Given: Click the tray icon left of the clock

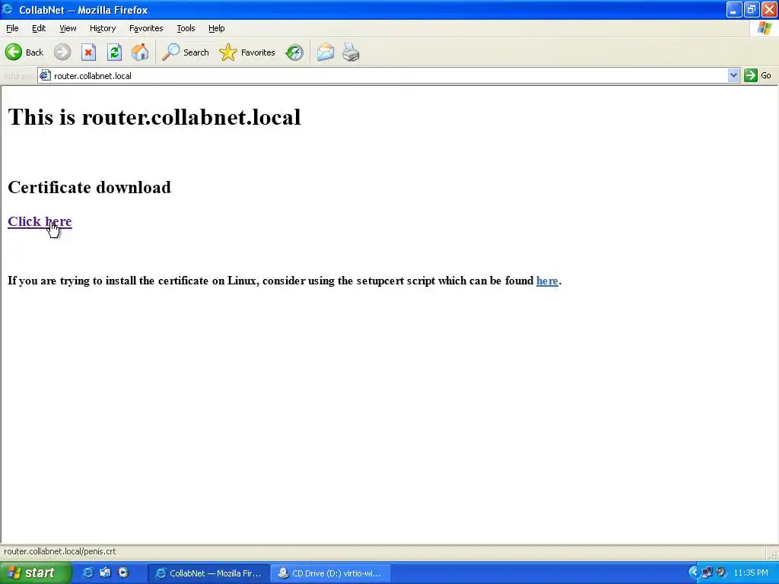Looking at the screenshot, I should [721, 573].
